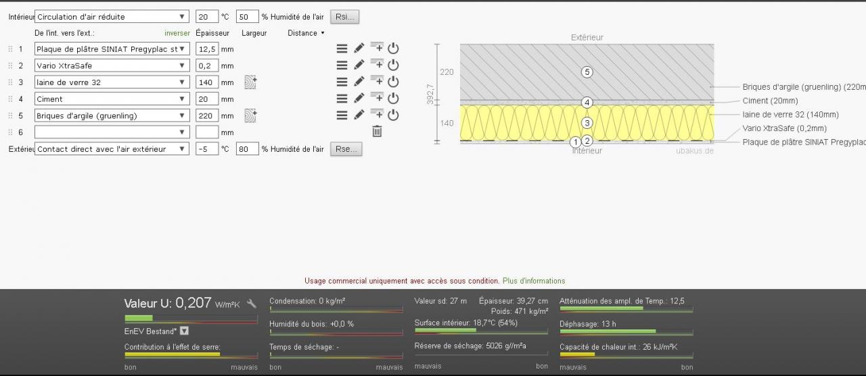Grab the drag handle of layer 2
The height and width of the screenshot is (376, 866).
coord(10,65)
